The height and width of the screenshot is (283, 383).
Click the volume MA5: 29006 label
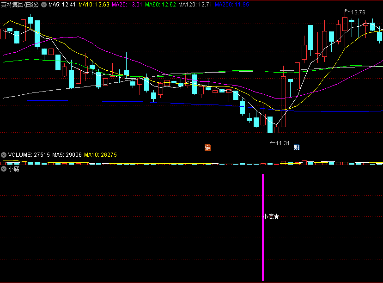(x=67, y=155)
